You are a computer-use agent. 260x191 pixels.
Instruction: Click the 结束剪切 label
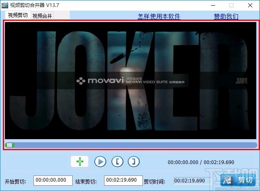[x=86, y=182]
